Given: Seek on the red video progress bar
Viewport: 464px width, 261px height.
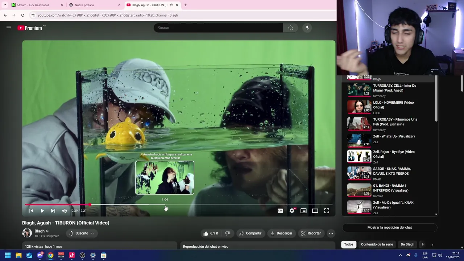Looking at the screenshot, I should pos(178,205).
